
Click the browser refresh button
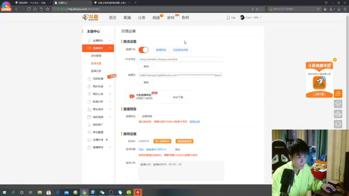click(x=29, y=9)
